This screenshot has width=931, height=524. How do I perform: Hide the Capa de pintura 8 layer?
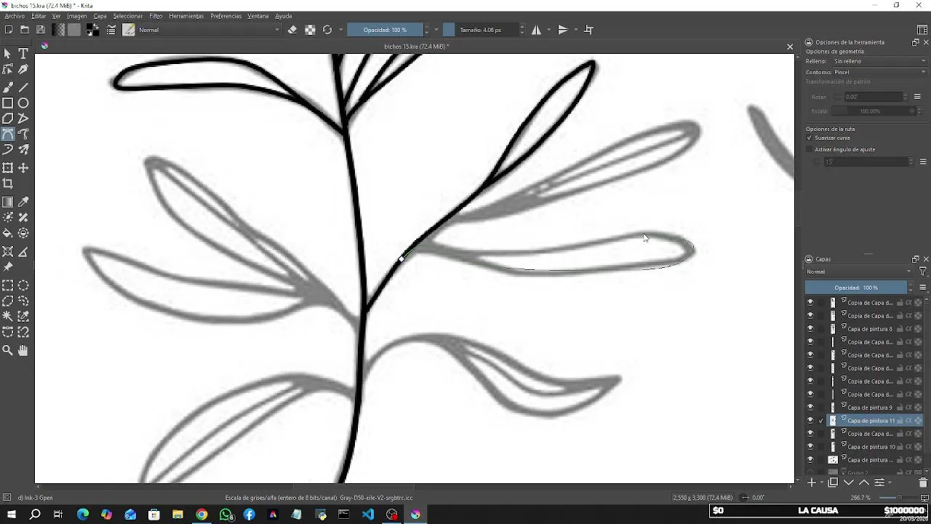click(x=810, y=329)
